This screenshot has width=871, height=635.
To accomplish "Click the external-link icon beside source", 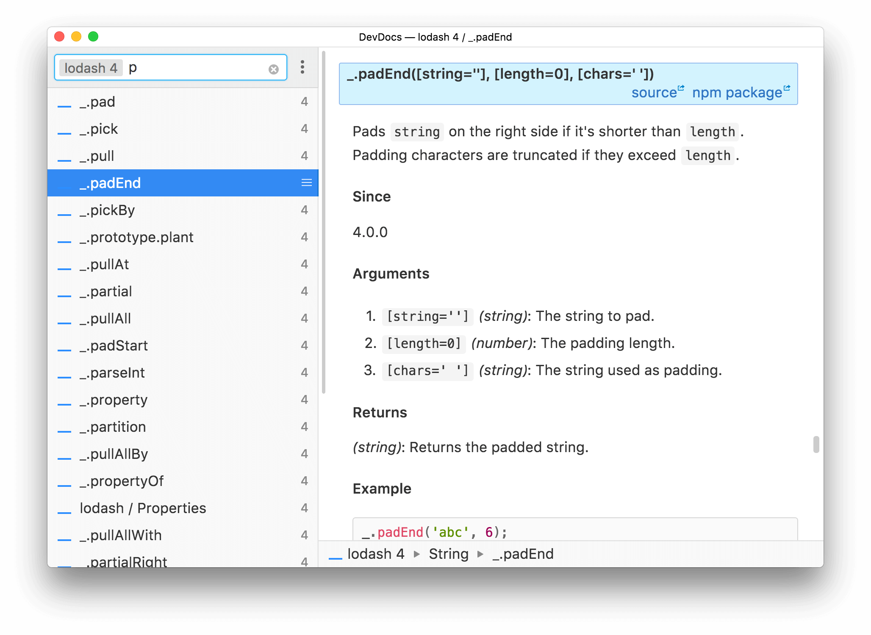I will pos(681,88).
